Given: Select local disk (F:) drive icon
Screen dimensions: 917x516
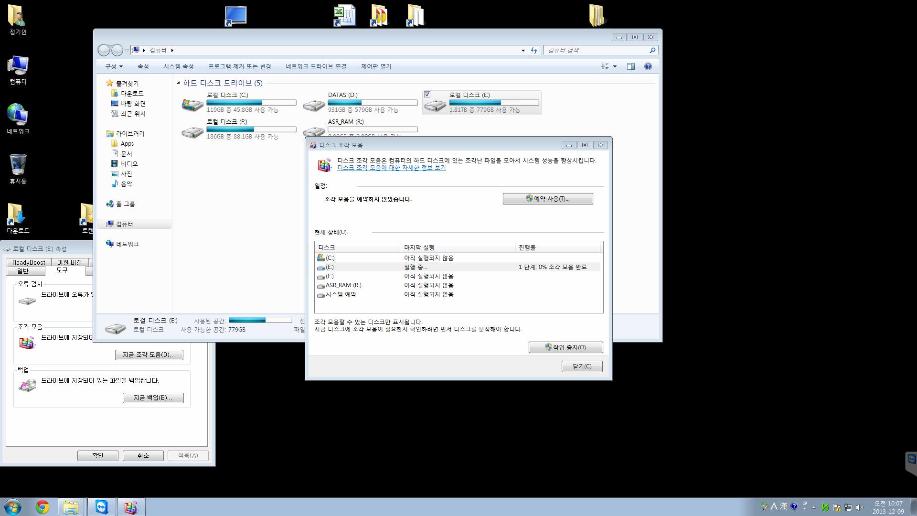Looking at the screenshot, I should (x=193, y=131).
